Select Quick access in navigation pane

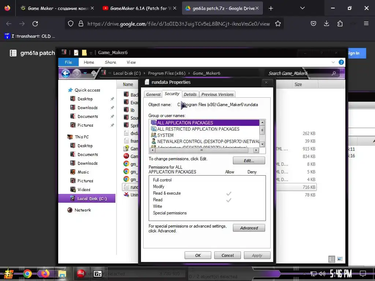pos(84,90)
